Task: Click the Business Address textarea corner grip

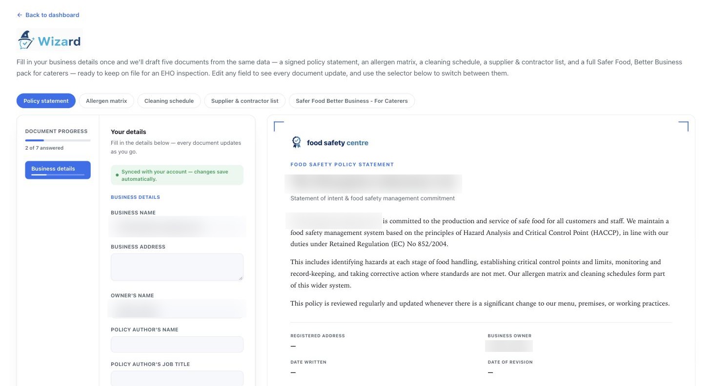Action: pyautogui.click(x=240, y=277)
